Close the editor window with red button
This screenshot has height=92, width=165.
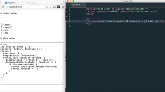tap(68, 1)
